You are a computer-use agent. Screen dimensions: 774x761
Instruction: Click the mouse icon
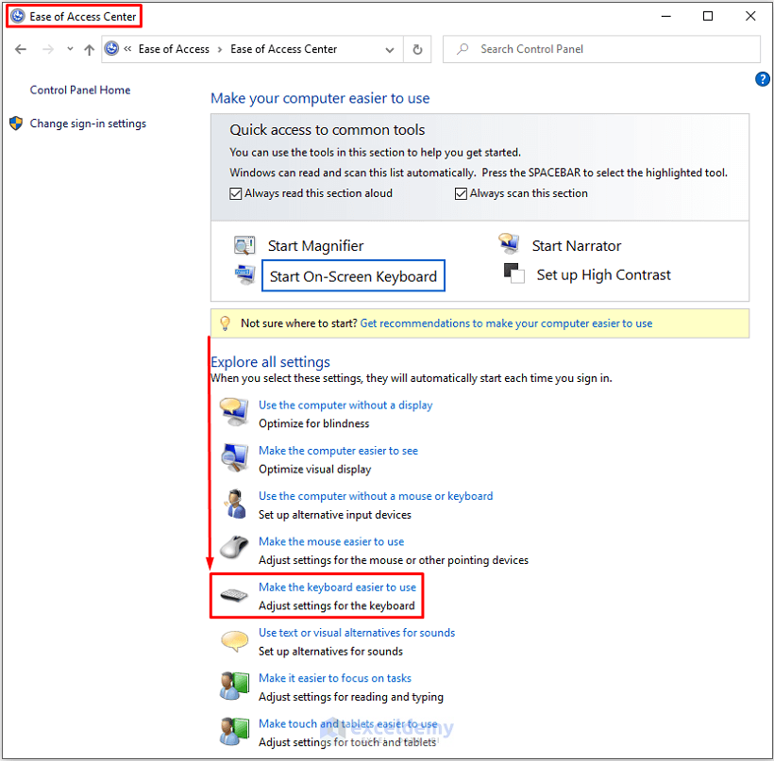234,548
